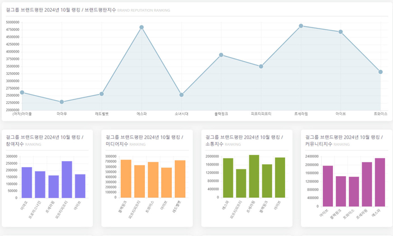Viewport: 393px width, 236px height.
Task: Click the 미야오 label under 참여지수 chart
Action: [24, 205]
